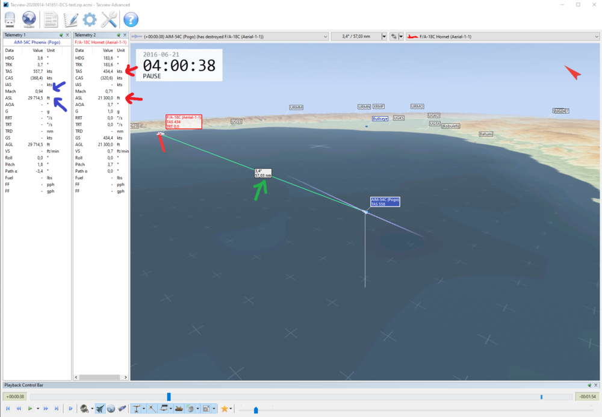Click the gold star bookmarks icon
The height and width of the screenshot is (417, 602).
[x=225, y=409]
